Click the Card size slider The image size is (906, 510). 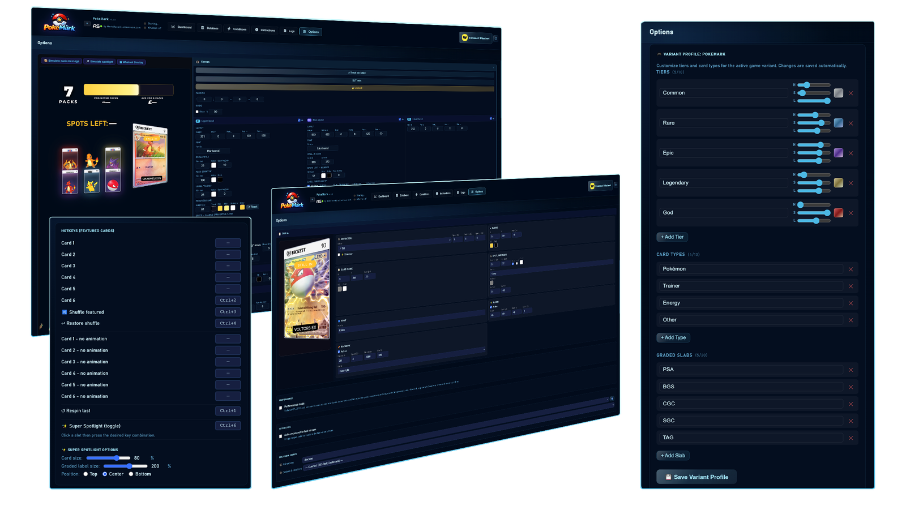tap(108, 458)
